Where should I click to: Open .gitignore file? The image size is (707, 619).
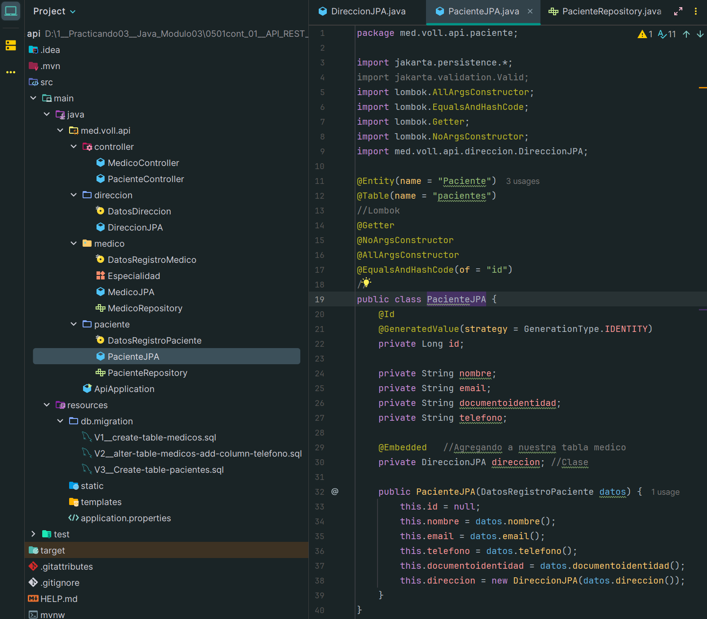tap(54, 583)
